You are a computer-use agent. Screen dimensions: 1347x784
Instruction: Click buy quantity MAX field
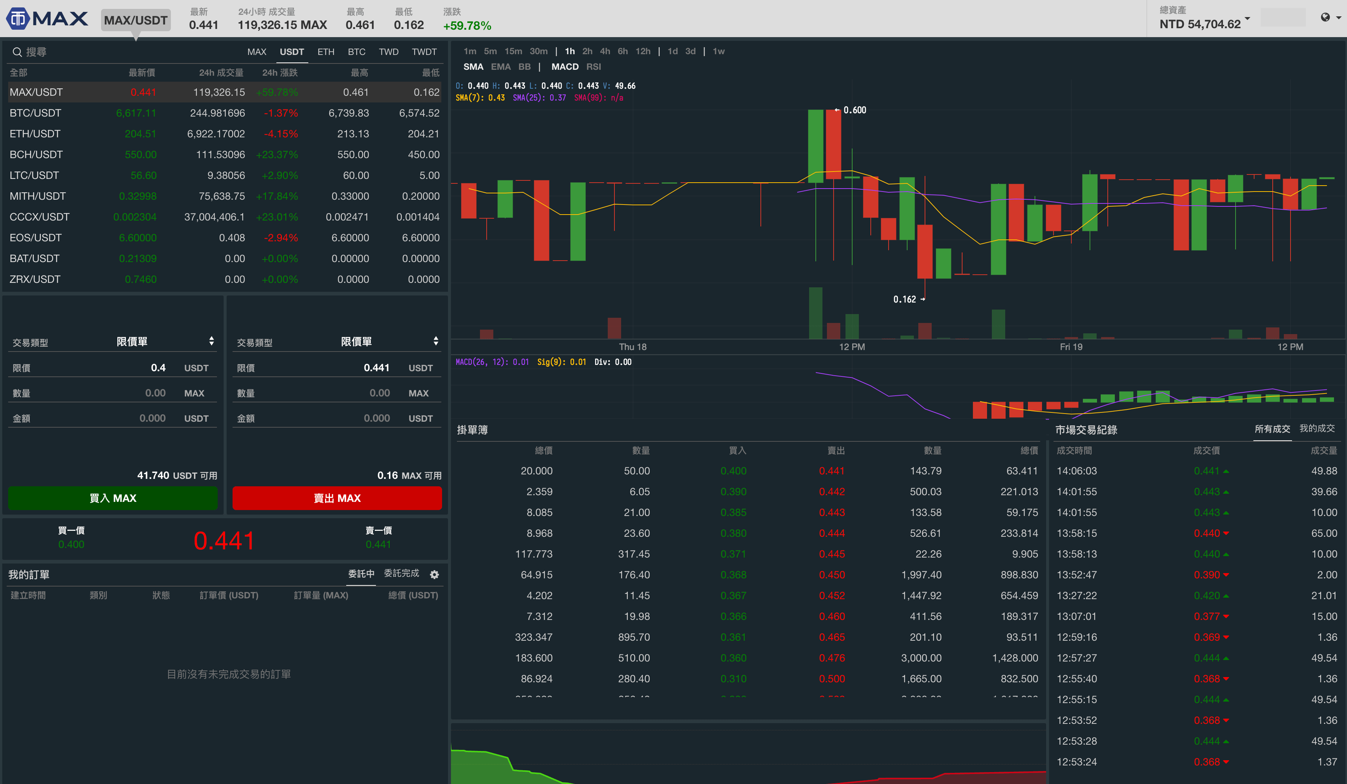coord(112,392)
